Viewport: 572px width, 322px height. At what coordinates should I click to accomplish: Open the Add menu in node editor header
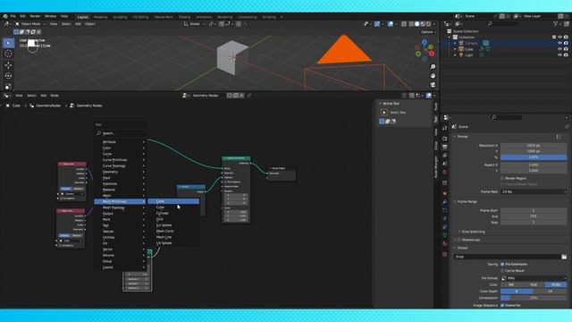[44, 96]
